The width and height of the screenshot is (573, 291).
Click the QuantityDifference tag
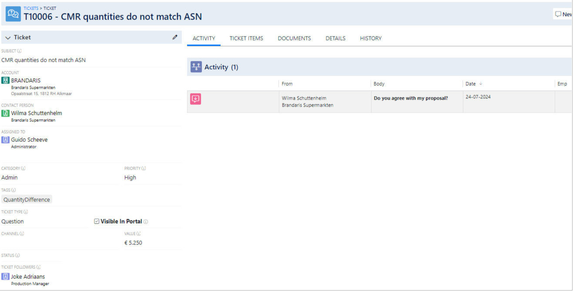pyautogui.click(x=27, y=200)
